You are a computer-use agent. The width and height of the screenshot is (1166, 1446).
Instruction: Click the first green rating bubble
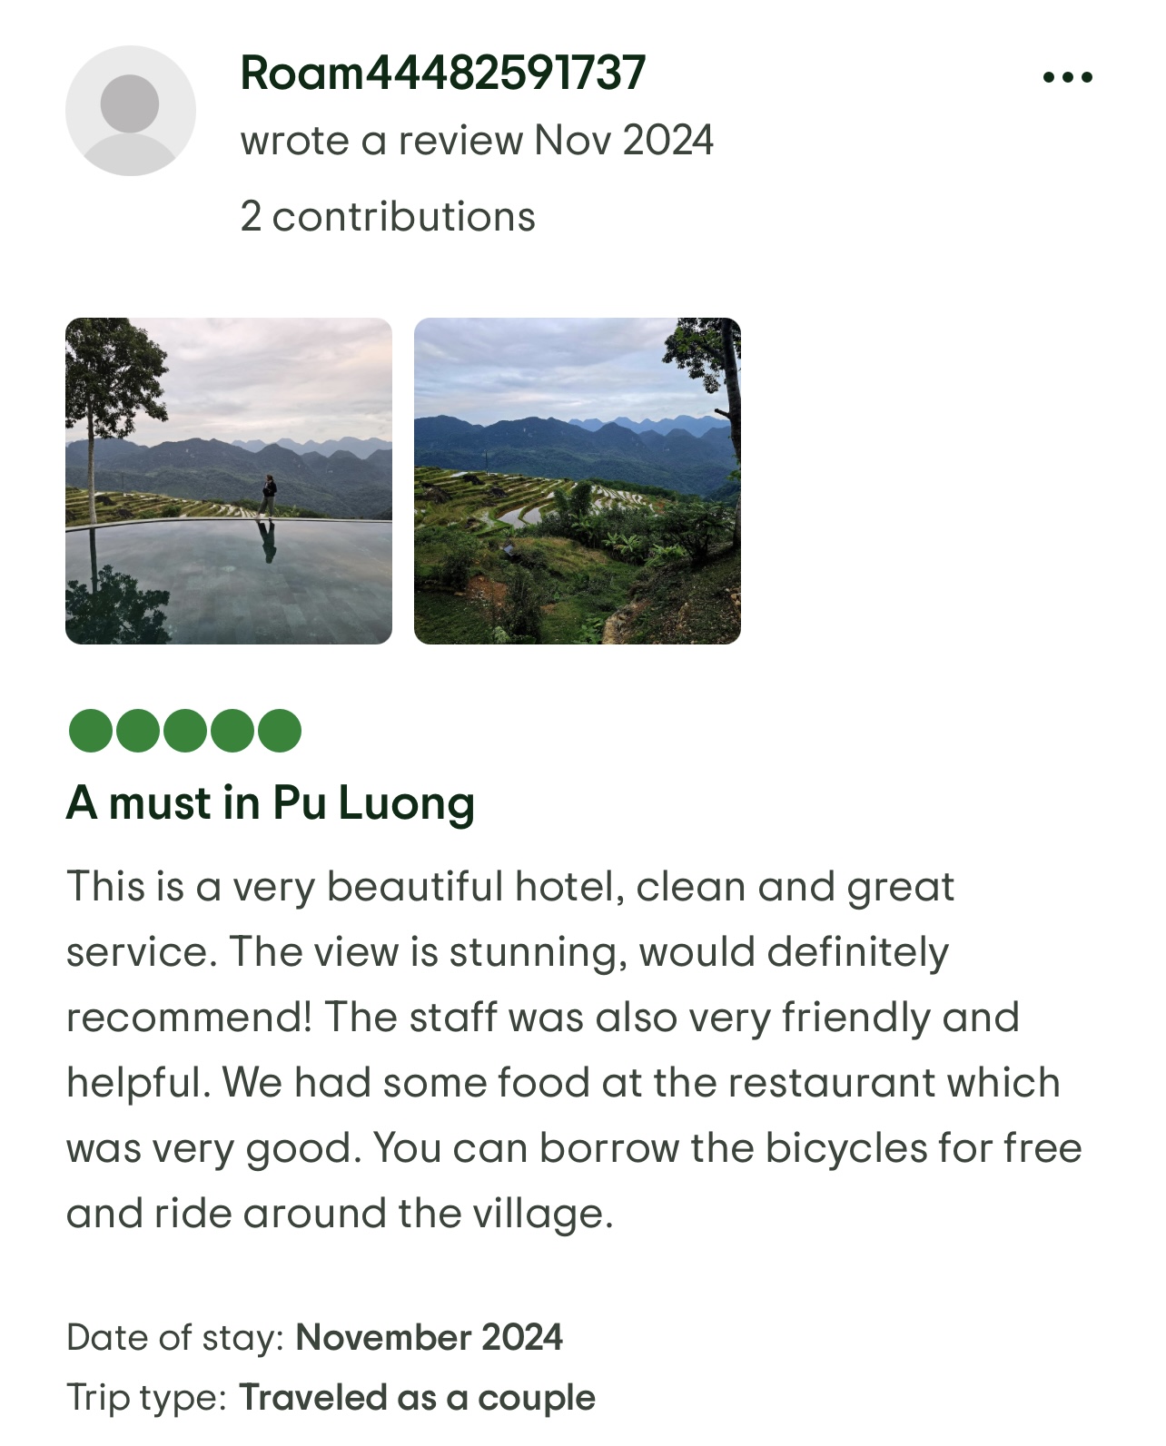[x=91, y=731]
